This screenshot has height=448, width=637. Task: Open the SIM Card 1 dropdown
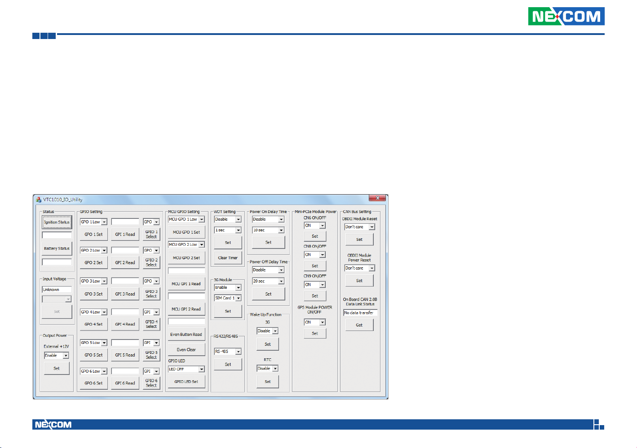click(x=228, y=298)
